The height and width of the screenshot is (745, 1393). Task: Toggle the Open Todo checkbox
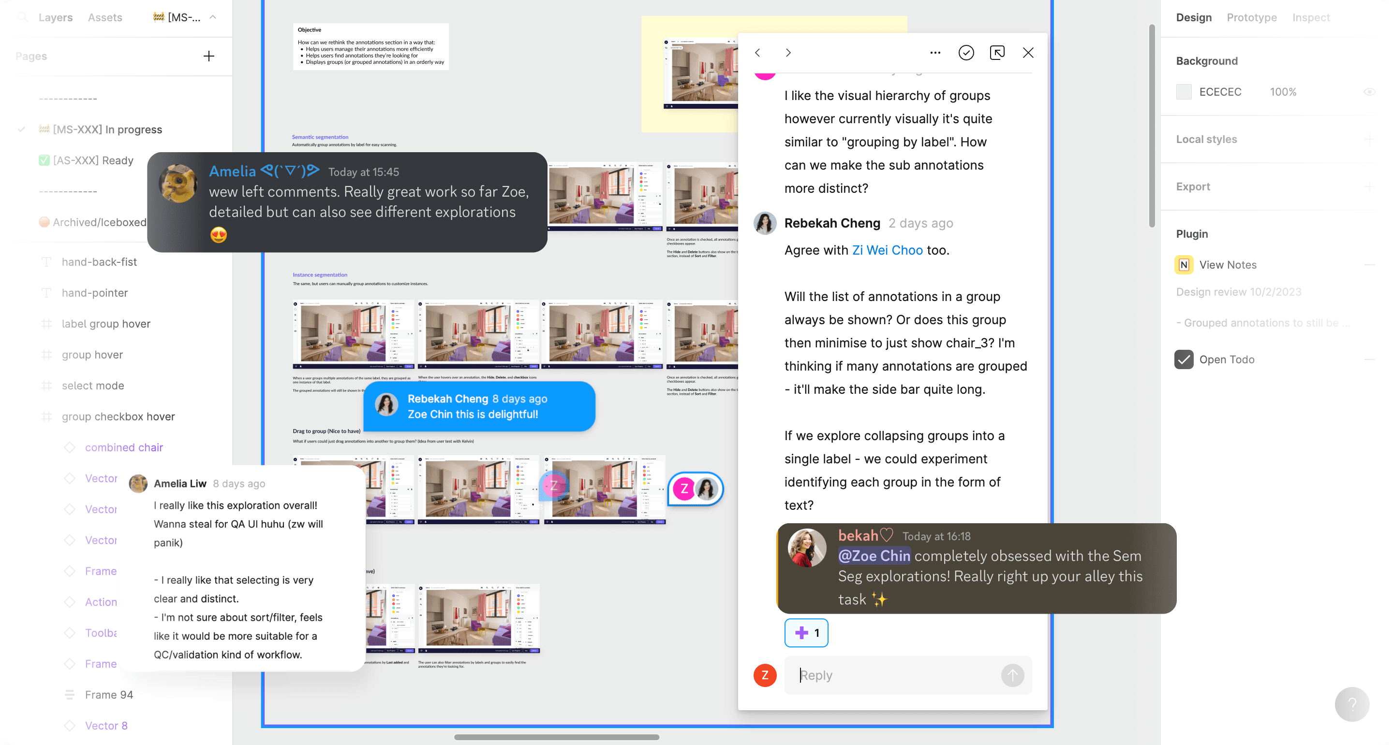pyautogui.click(x=1184, y=359)
